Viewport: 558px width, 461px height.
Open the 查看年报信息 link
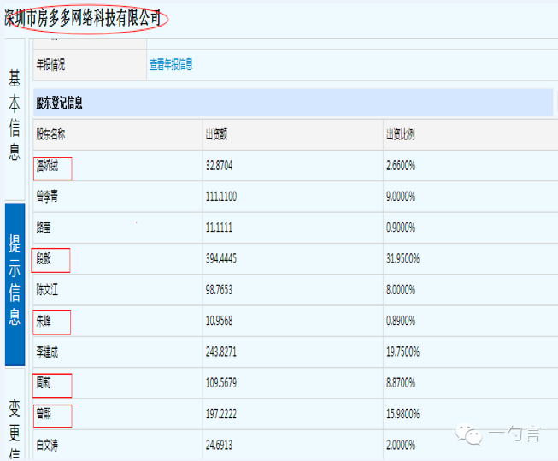tap(171, 64)
